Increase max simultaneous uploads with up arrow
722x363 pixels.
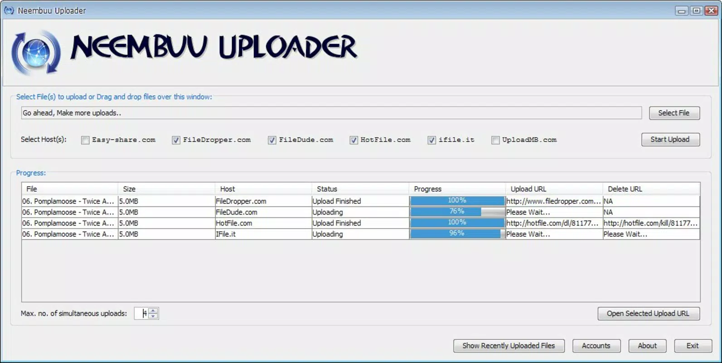(x=153, y=311)
